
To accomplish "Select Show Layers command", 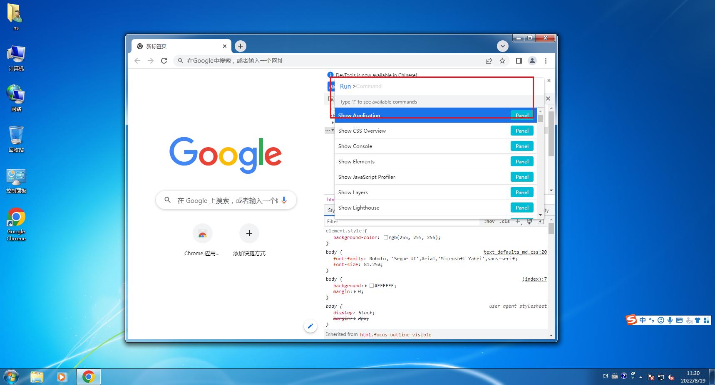I will click(x=436, y=192).
